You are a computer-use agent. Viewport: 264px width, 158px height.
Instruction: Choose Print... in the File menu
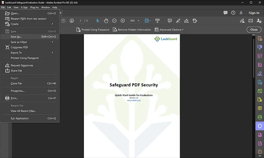(x=15, y=98)
